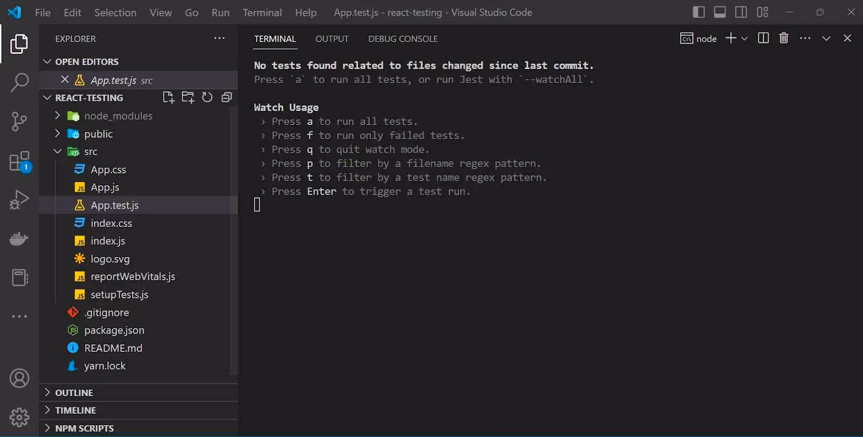Image resolution: width=863 pixels, height=437 pixels.
Task: Click the Visual Studio Code logo icon
Action: click(x=15, y=12)
